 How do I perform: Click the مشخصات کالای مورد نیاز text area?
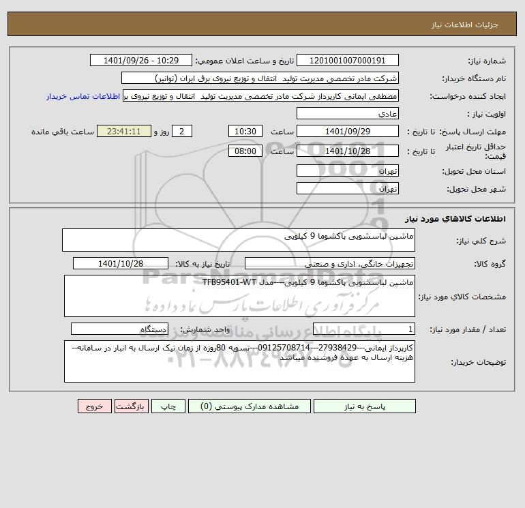(x=239, y=296)
